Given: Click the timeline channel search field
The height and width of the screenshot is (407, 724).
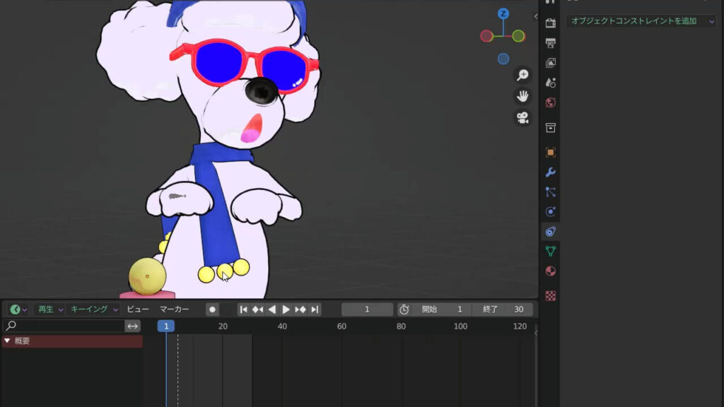Looking at the screenshot, I should 64,326.
